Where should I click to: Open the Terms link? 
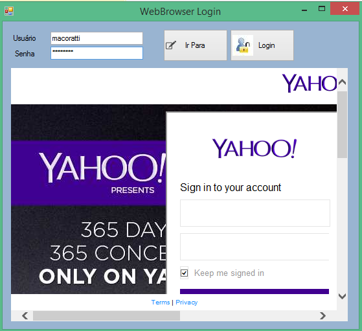[x=161, y=302]
